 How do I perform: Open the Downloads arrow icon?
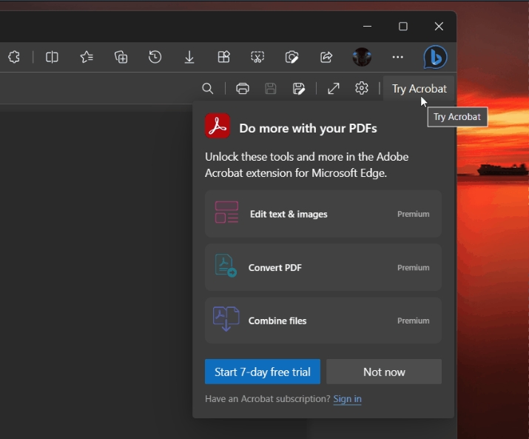click(189, 57)
